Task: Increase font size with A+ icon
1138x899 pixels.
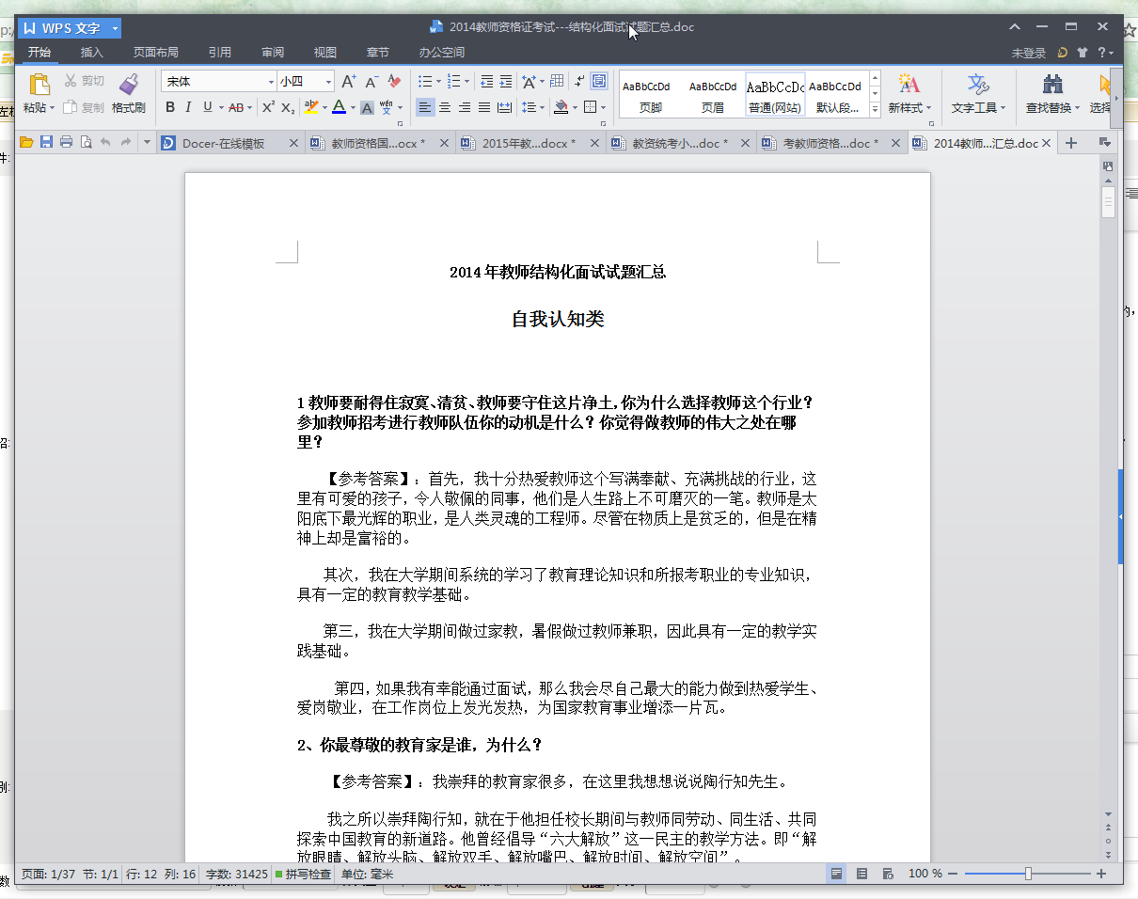Action: click(x=349, y=82)
